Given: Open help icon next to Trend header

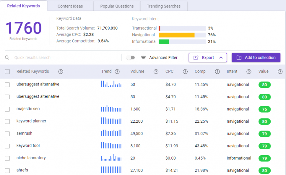Looking at the screenshot, I should pos(117,72).
